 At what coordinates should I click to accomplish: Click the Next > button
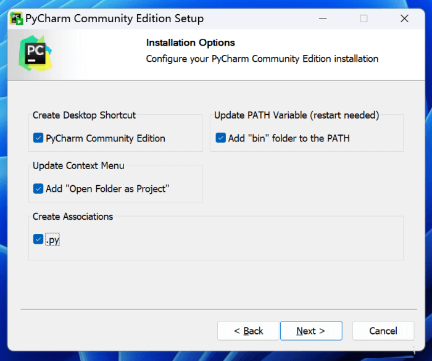click(x=311, y=331)
